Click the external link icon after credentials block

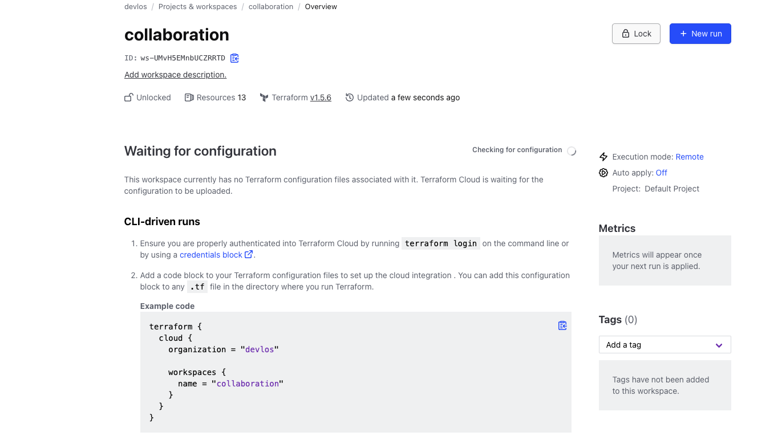(x=249, y=255)
